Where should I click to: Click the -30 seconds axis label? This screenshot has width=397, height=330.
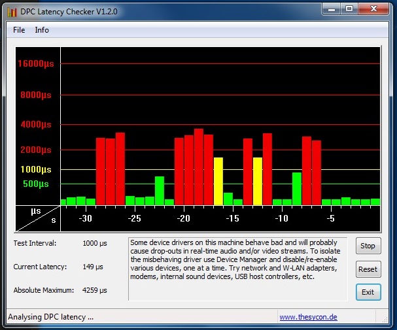coord(85,218)
